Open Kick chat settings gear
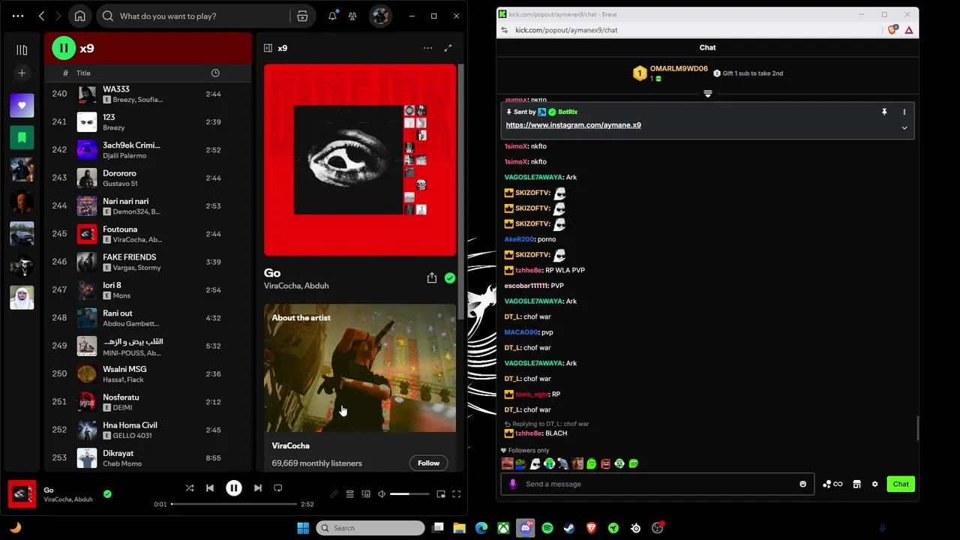The image size is (960, 540). click(x=874, y=484)
